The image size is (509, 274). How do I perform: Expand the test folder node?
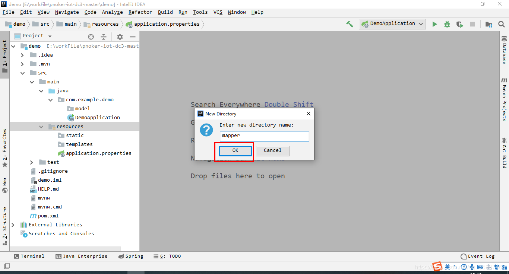point(31,162)
